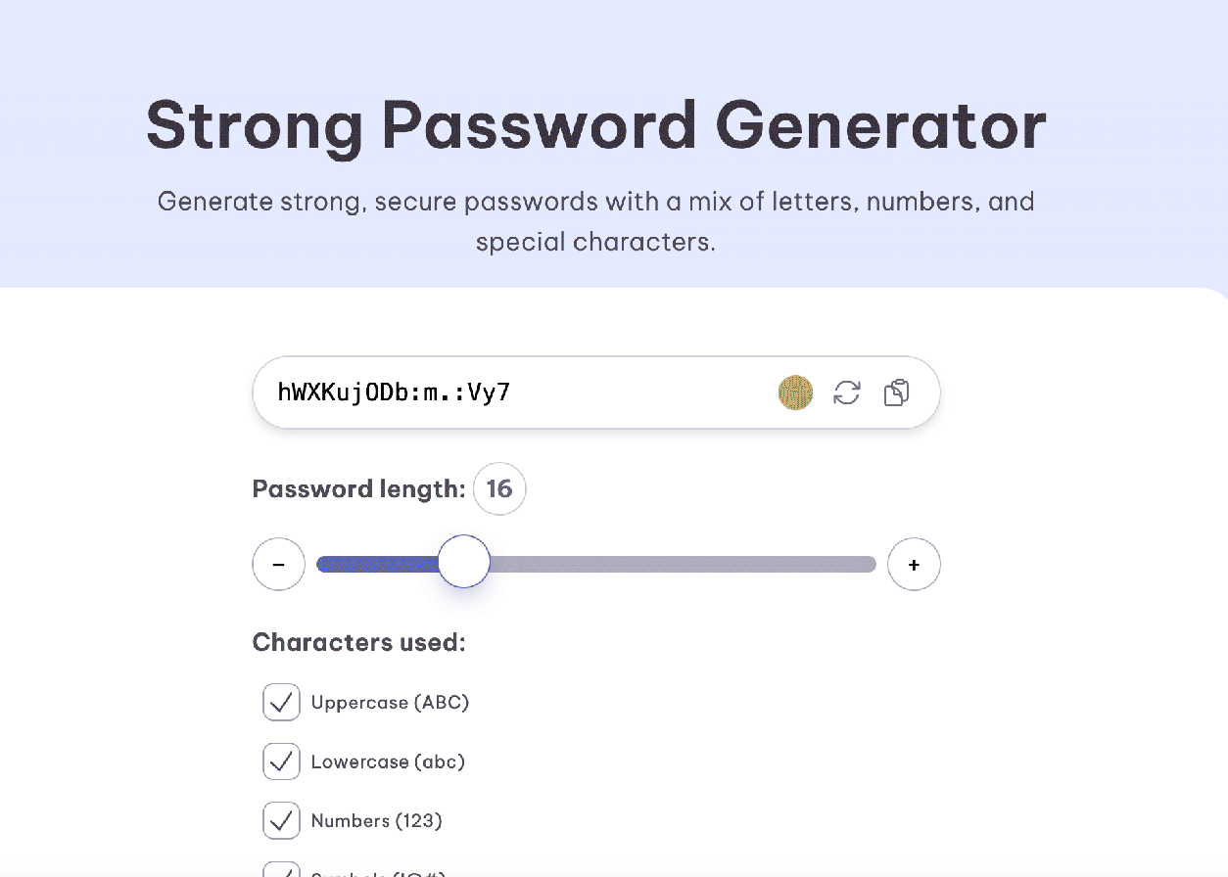Uncheck the Uppercase (ABC) checkbox
This screenshot has height=877, width=1228.
(x=281, y=703)
